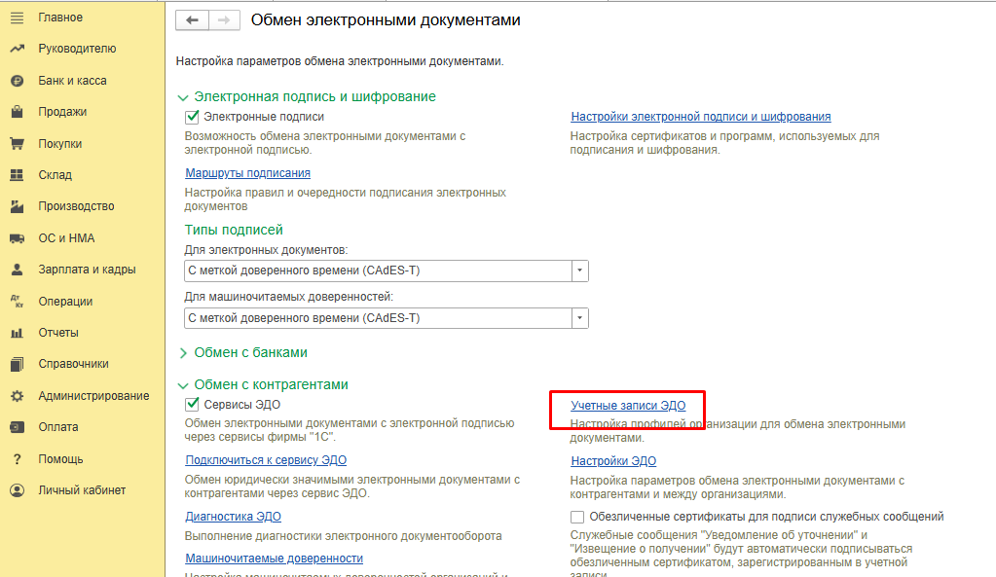Viewport: 996px width, 577px height.
Task: Go forward with the right arrow button
Action: coord(224,20)
